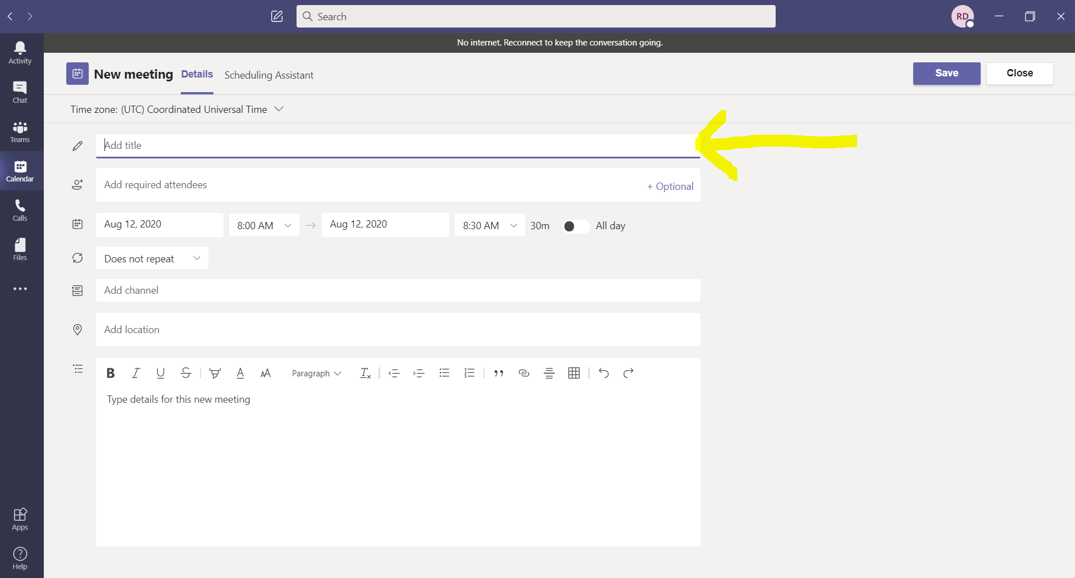This screenshot has height=578, width=1075.
Task: Insert a table
Action: (x=574, y=373)
